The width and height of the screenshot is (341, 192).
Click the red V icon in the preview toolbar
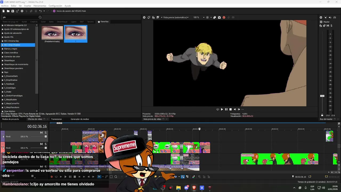click(x=224, y=17)
